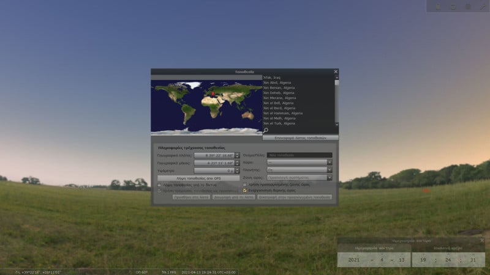Select 'Ain Defla, Algeria' in the location list
The width and height of the screenshot is (490, 275).
click(x=280, y=93)
